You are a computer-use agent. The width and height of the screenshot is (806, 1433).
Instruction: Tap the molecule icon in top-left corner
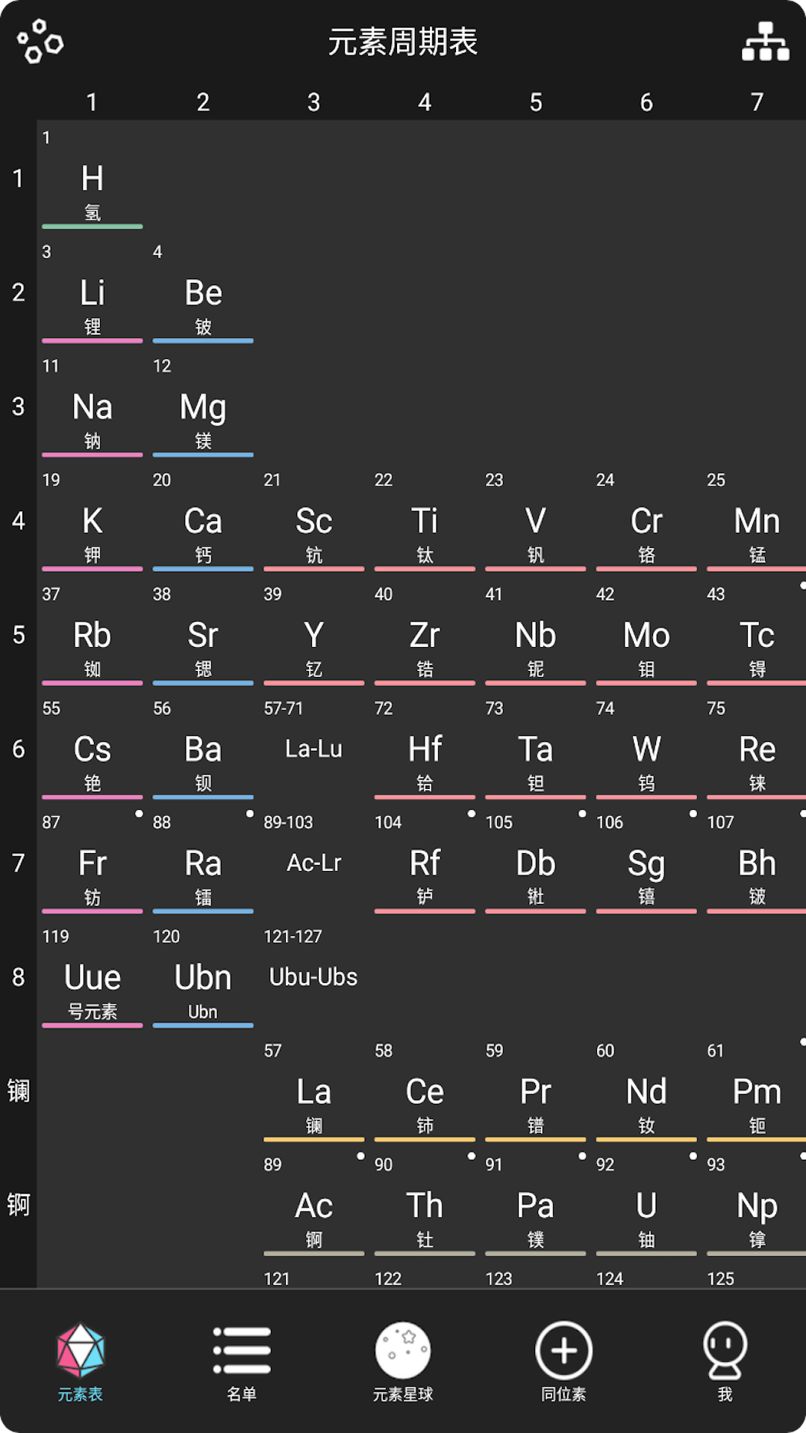(40, 42)
